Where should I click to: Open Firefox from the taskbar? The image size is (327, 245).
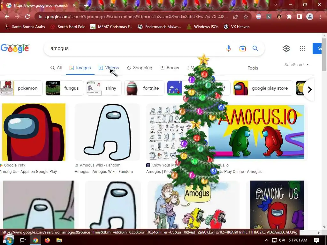coord(47,240)
